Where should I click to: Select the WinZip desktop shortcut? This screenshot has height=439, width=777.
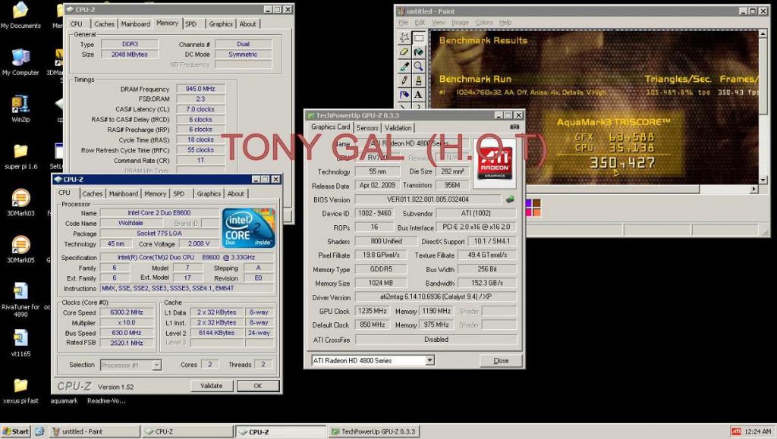tap(20, 109)
